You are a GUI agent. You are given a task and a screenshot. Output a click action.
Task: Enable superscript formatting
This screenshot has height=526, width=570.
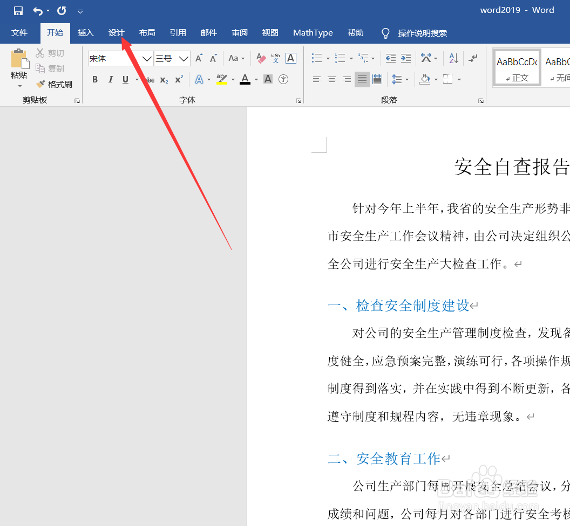click(178, 79)
